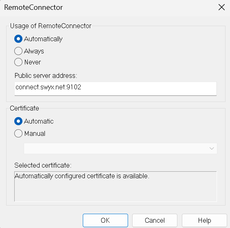Open the manual certificate combo box
The height and width of the screenshot is (228, 230).
120,148
